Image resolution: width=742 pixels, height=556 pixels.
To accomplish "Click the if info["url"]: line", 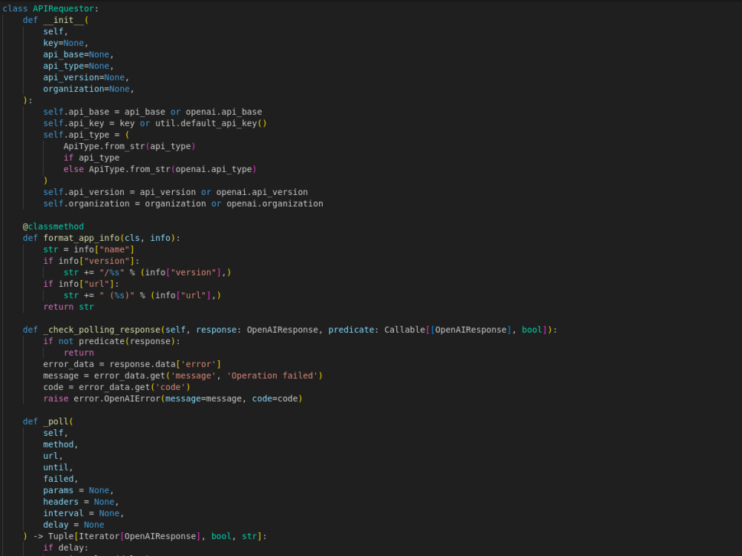I will 81,284.
